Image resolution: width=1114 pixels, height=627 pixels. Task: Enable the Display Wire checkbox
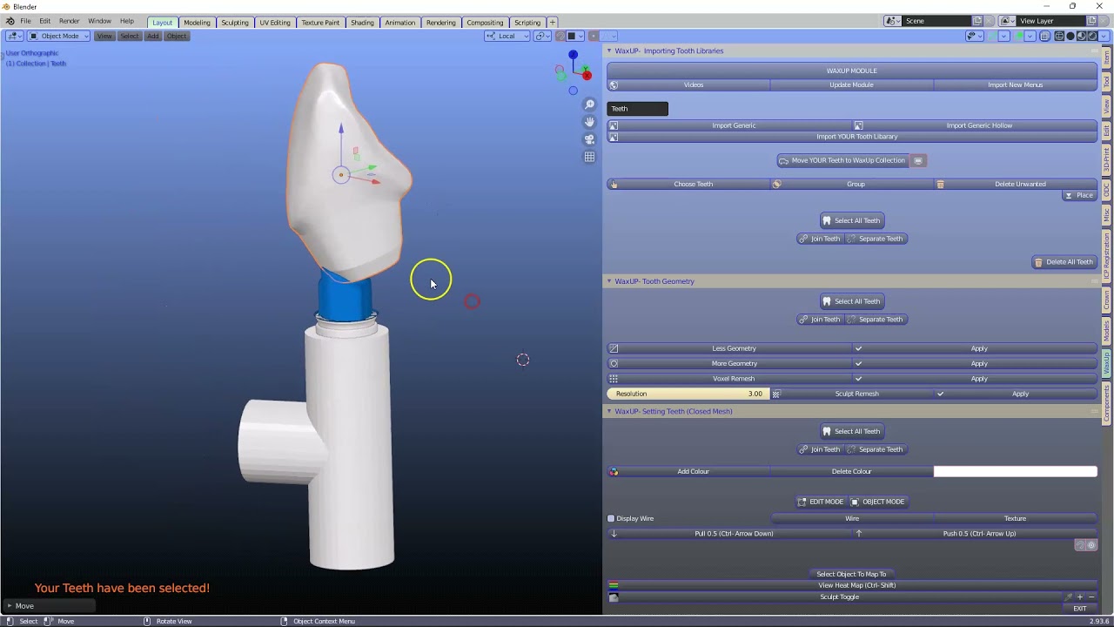click(611, 518)
